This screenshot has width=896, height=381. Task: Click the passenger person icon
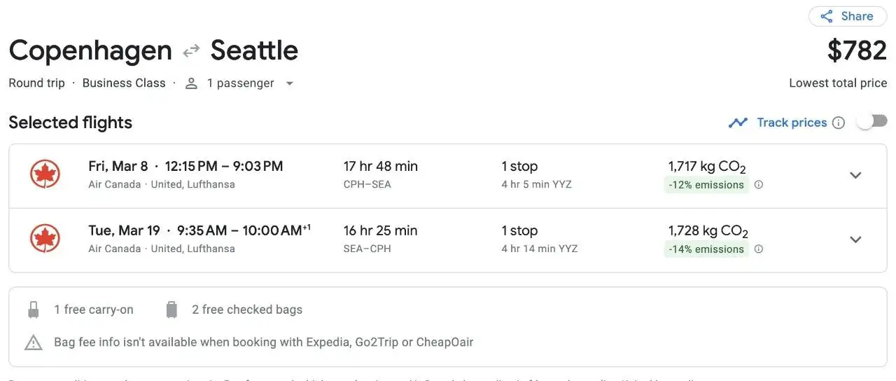pyautogui.click(x=191, y=83)
